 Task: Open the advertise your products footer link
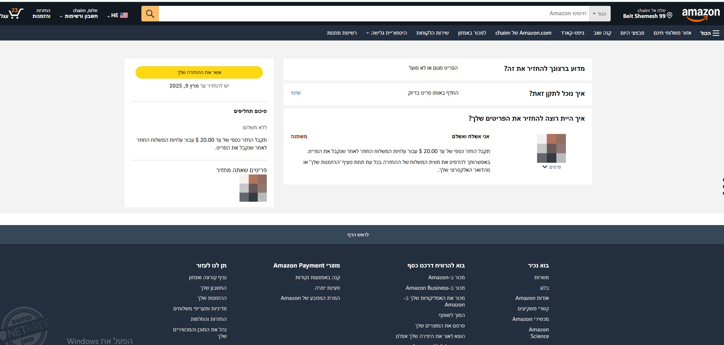point(440,326)
